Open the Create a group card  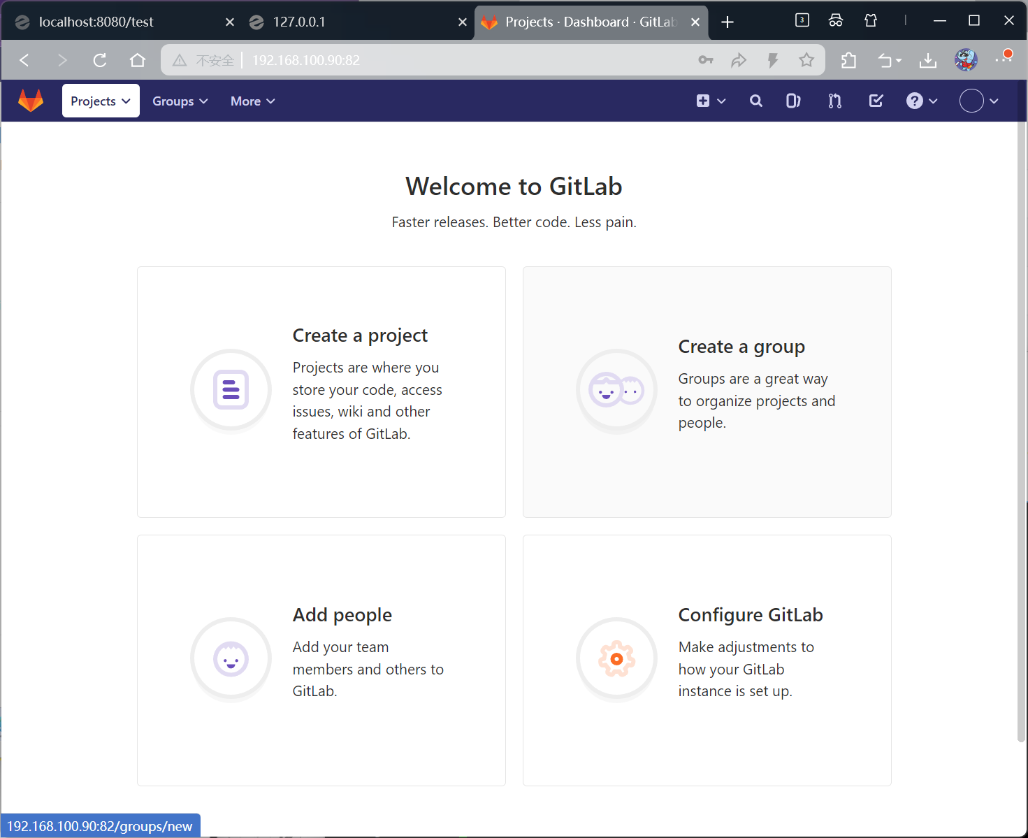click(707, 392)
